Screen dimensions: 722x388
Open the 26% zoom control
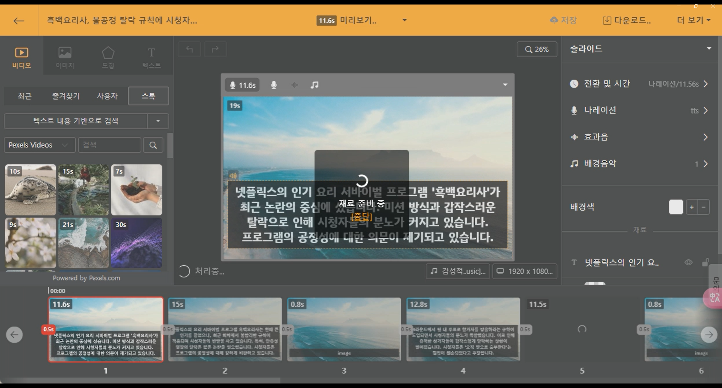tap(537, 49)
